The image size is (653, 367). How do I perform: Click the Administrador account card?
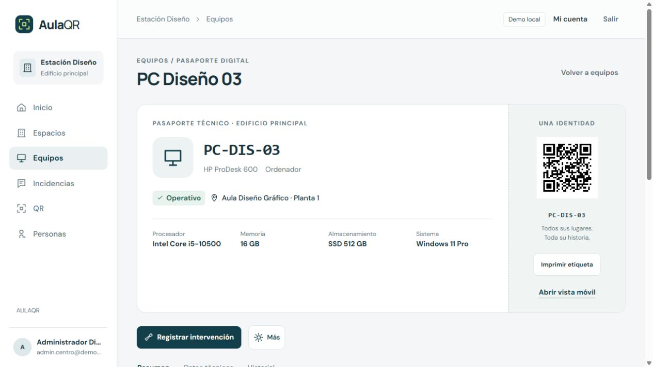click(x=58, y=347)
